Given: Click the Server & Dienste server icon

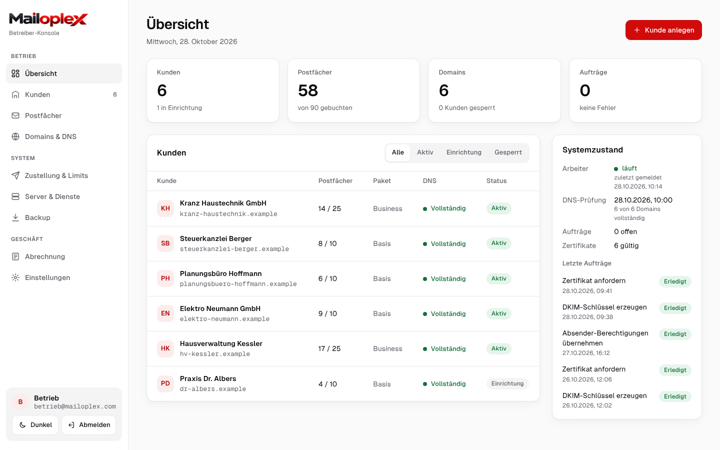Looking at the screenshot, I should click(15, 196).
